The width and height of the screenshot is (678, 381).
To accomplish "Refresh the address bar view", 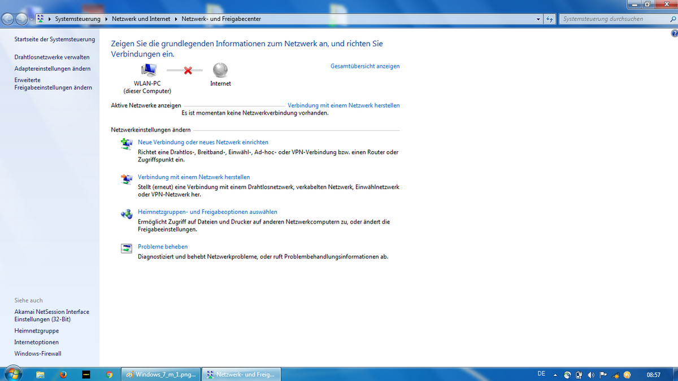I will [550, 19].
